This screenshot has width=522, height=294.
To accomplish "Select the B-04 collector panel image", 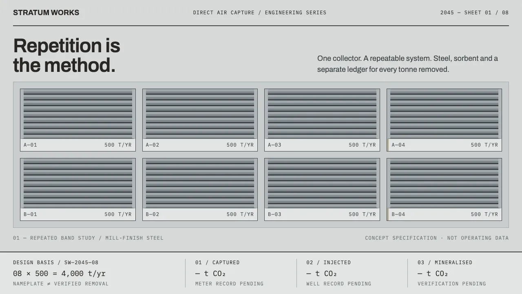I will 444,183.
